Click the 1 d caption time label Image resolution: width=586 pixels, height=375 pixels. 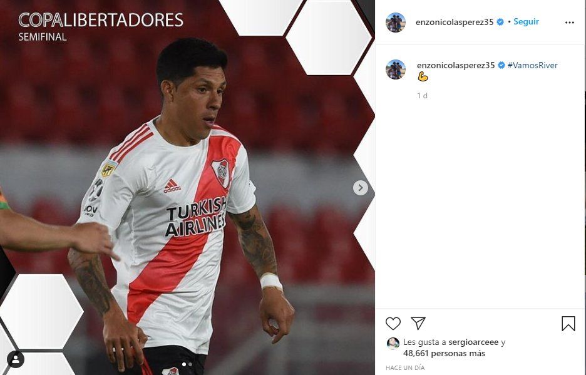click(x=423, y=96)
